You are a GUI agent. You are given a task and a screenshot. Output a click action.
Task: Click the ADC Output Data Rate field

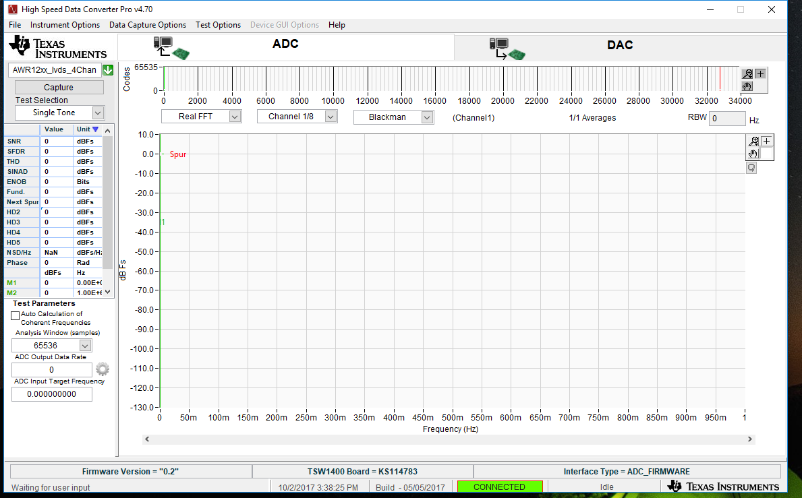tap(52, 370)
